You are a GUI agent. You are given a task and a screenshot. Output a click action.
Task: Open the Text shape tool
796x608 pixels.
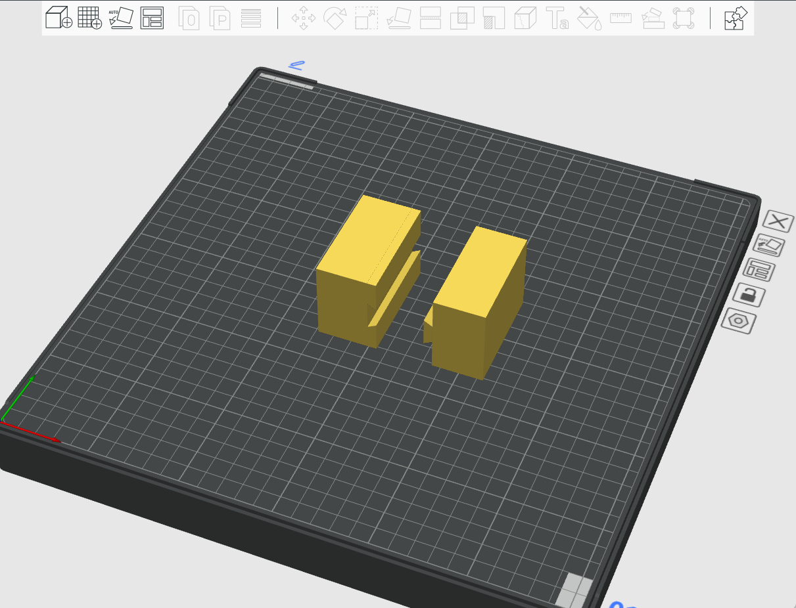pyautogui.click(x=557, y=18)
